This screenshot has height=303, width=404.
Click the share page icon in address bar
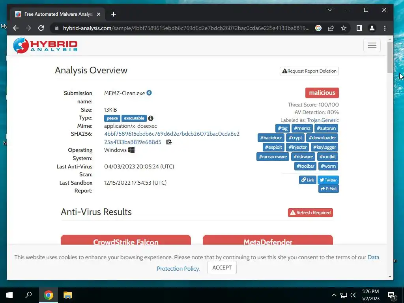pyautogui.click(x=331, y=28)
